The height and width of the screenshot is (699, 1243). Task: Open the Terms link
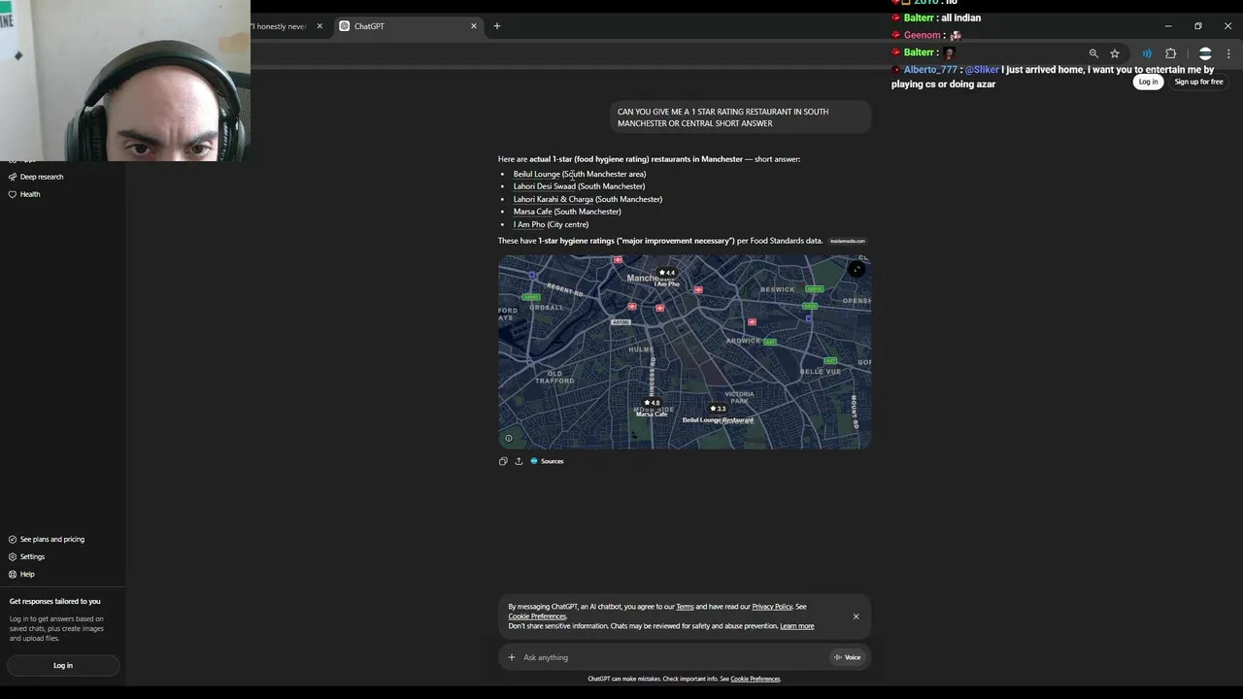pos(685,607)
